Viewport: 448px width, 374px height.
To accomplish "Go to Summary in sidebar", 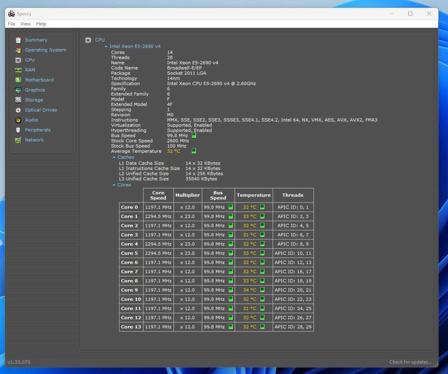I will (36, 40).
